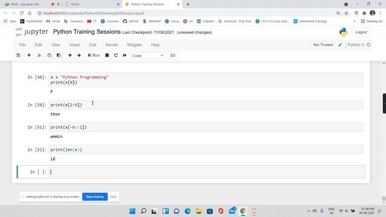Run the current cell
Image resolution: width=386 pixels, height=217 pixels.
tap(94, 55)
